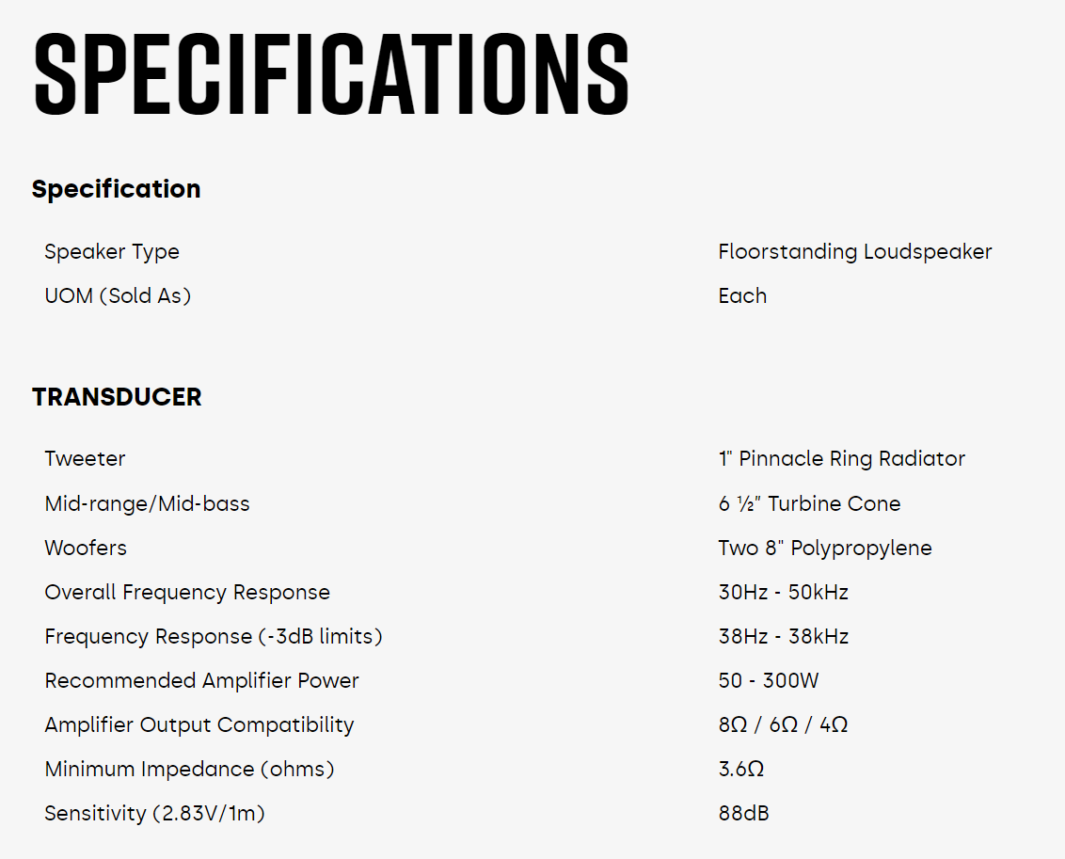This screenshot has height=859, width=1065.
Task: Click the 1" Pinnacle Ring Radiator value
Action: point(841,459)
